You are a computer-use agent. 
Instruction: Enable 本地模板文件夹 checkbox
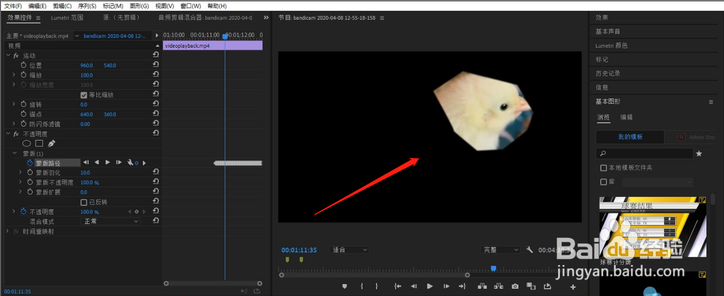(603, 168)
